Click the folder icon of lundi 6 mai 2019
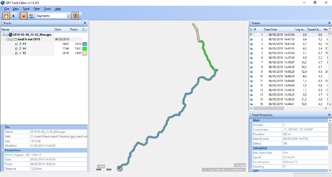This screenshot has height=177, width=332. click(x=15, y=39)
